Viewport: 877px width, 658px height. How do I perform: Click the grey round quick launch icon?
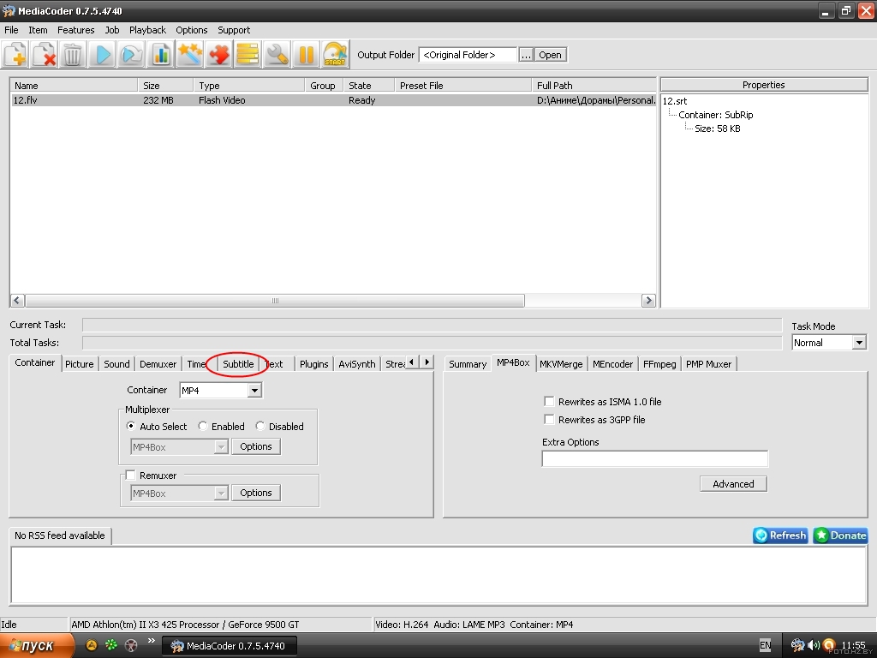tap(131, 645)
